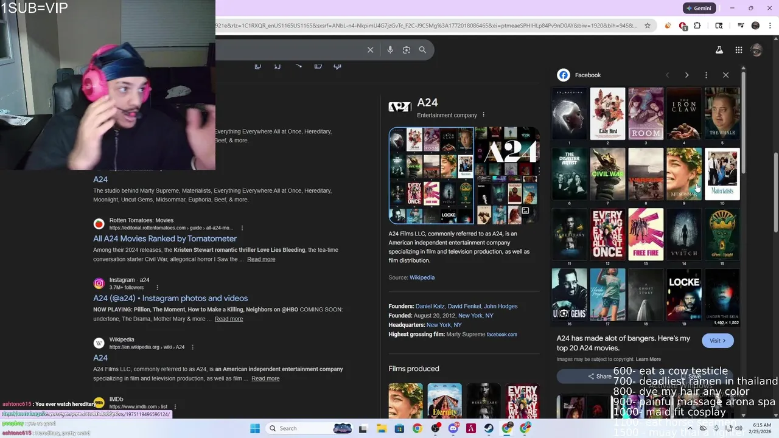Open founder John Hodges link
The height and width of the screenshot is (438, 779).
tap(501, 307)
